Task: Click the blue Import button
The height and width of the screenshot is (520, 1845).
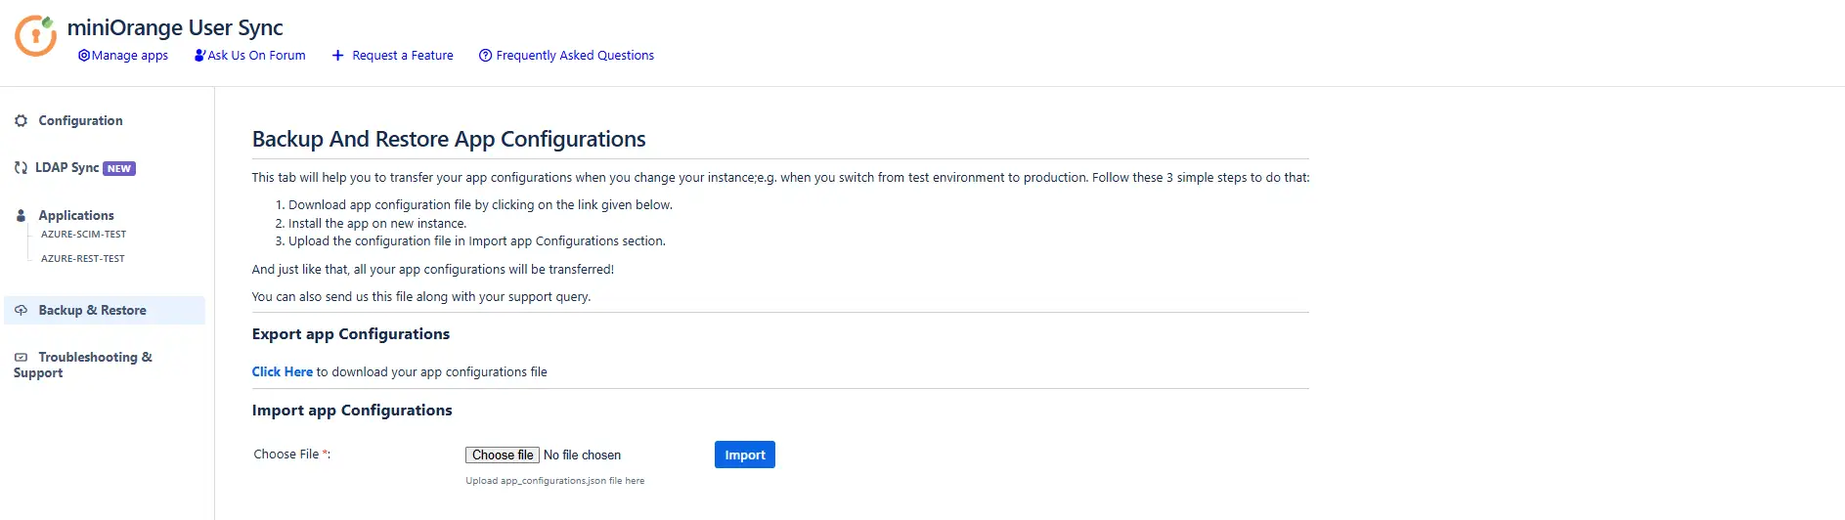Action: 745,455
